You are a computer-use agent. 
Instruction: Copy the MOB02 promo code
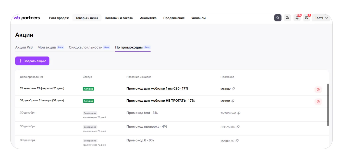pos(233,89)
